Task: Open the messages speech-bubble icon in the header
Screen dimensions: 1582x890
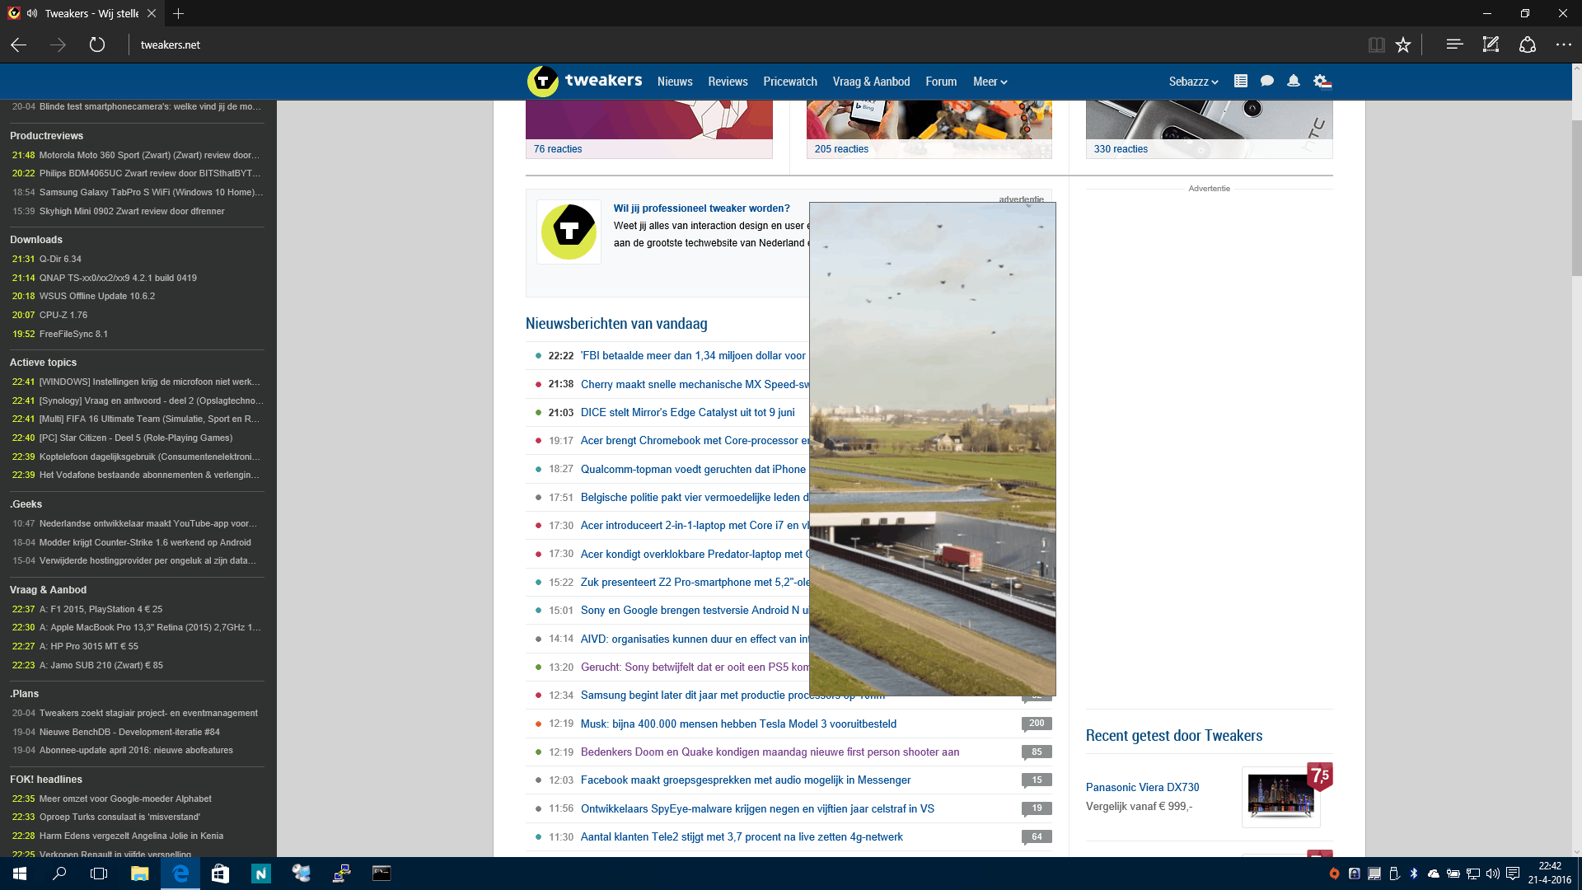Action: tap(1267, 81)
